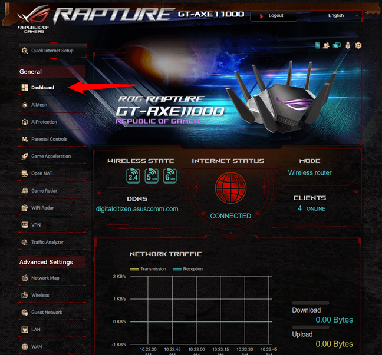382x355 pixels.
Task: Click the Reception legend entry
Action: [187, 269]
